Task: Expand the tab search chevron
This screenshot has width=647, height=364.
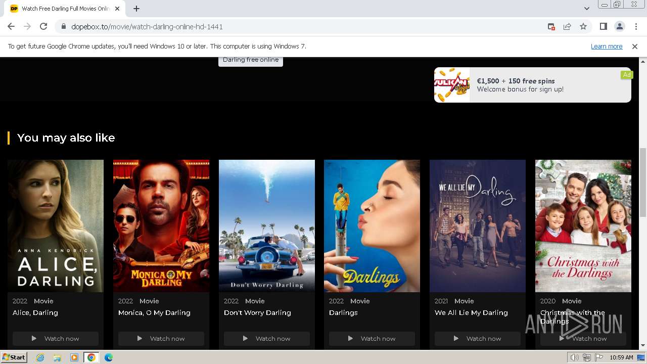Action: tap(586, 9)
